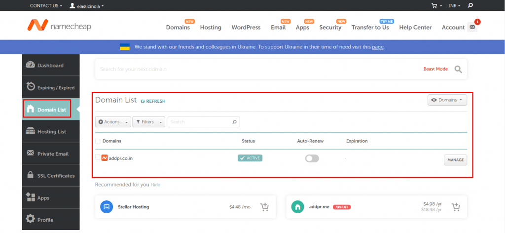Open the Apps top menu
The height and width of the screenshot is (233, 505).
point(302,27)
